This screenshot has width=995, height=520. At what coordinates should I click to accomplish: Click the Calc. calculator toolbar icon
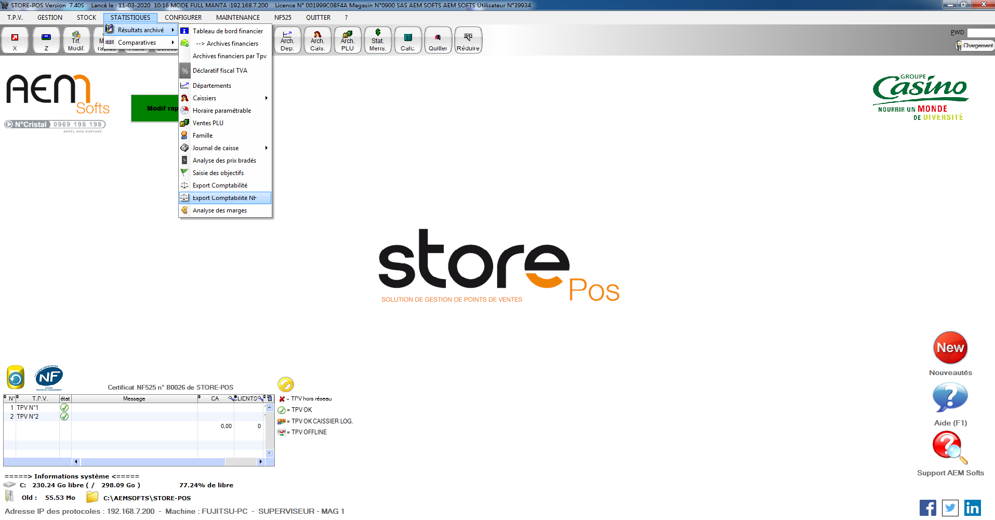point(408,41)
